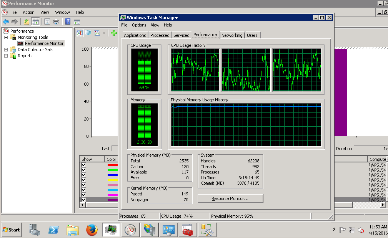Screen dimensions: 388x238
Task: Launch Windows PowerShell from the taskbar
Action: pyautogui.click(x=53, y=230)
